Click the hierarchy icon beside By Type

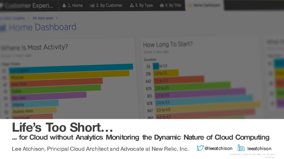[132, 6]
